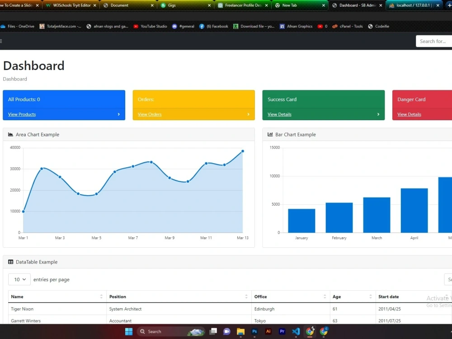Click the bar chart icon beside Bar Chart Example

(x=270, y=134)
